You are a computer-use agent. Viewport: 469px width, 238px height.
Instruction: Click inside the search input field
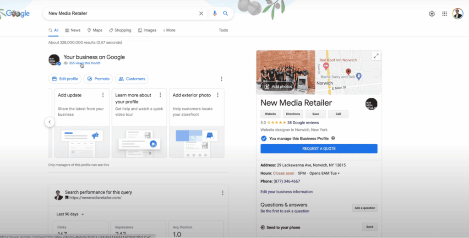tap(121, 13)
